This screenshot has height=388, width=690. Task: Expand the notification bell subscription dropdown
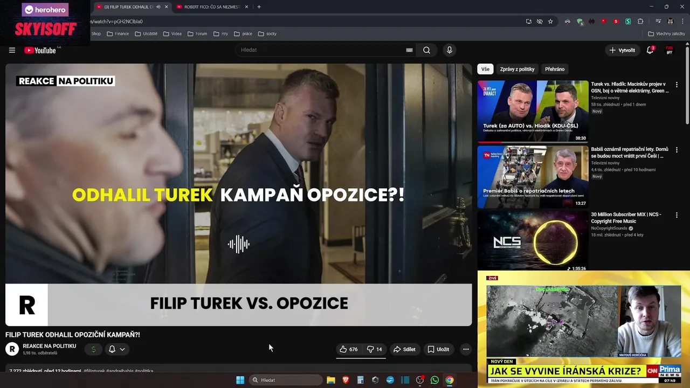coord(117,349)
